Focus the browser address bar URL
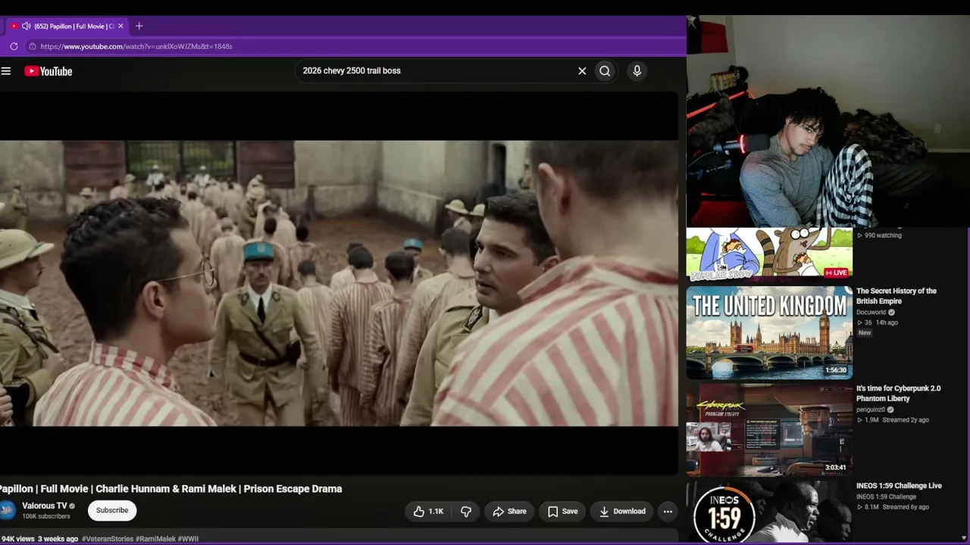970x545 pixels. click(136, 46)
